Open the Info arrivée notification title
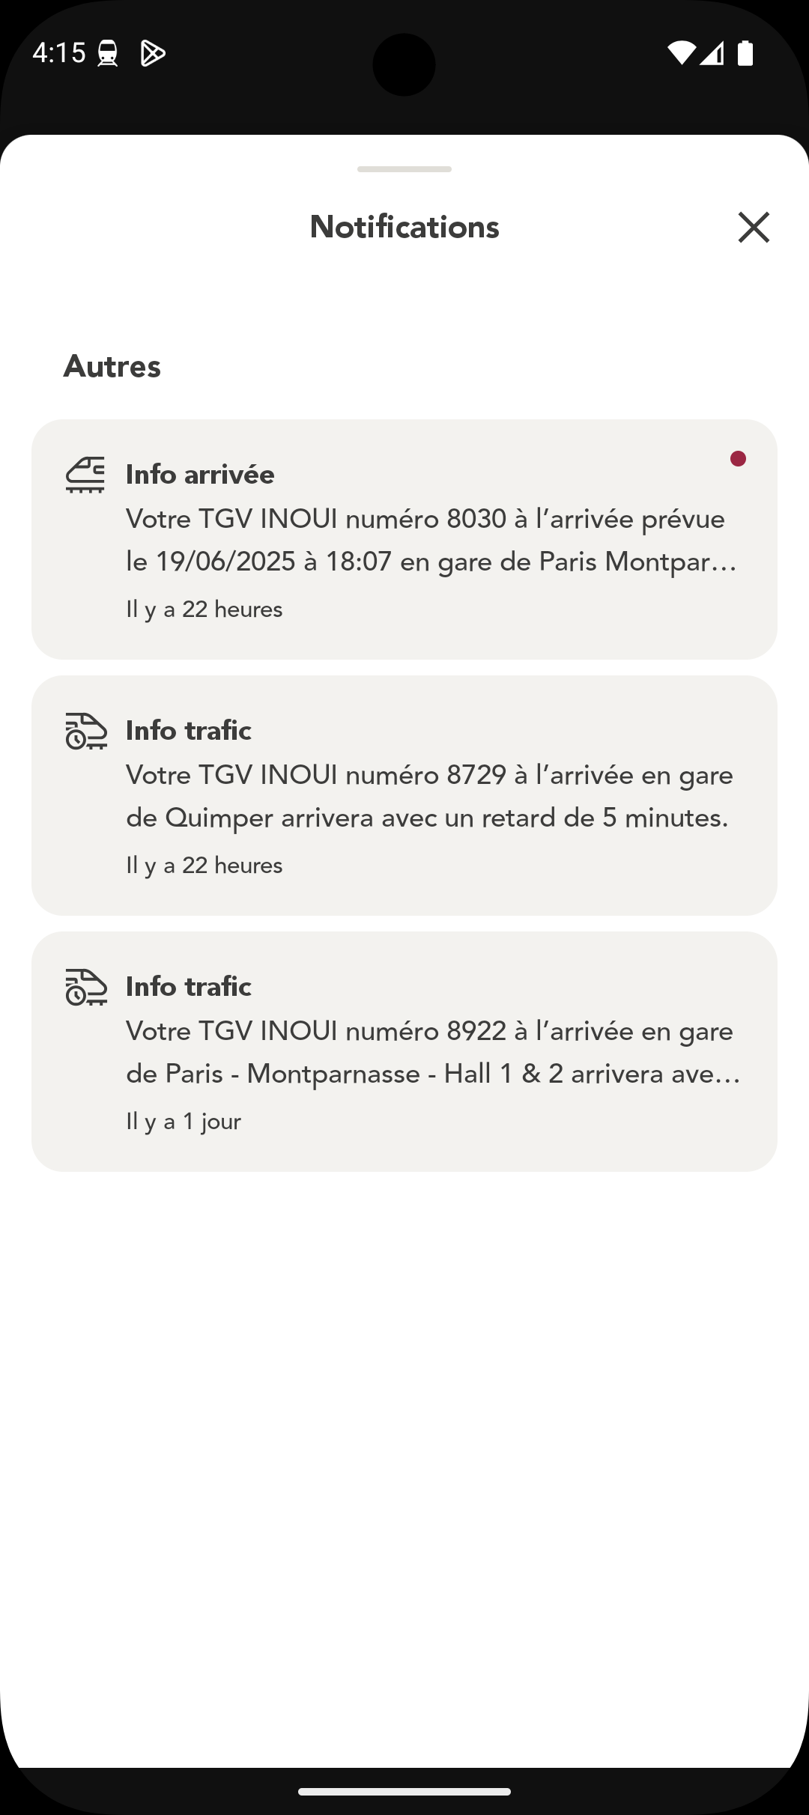Viewport: 809px width, 1815px height. click(x=200, y=475)
